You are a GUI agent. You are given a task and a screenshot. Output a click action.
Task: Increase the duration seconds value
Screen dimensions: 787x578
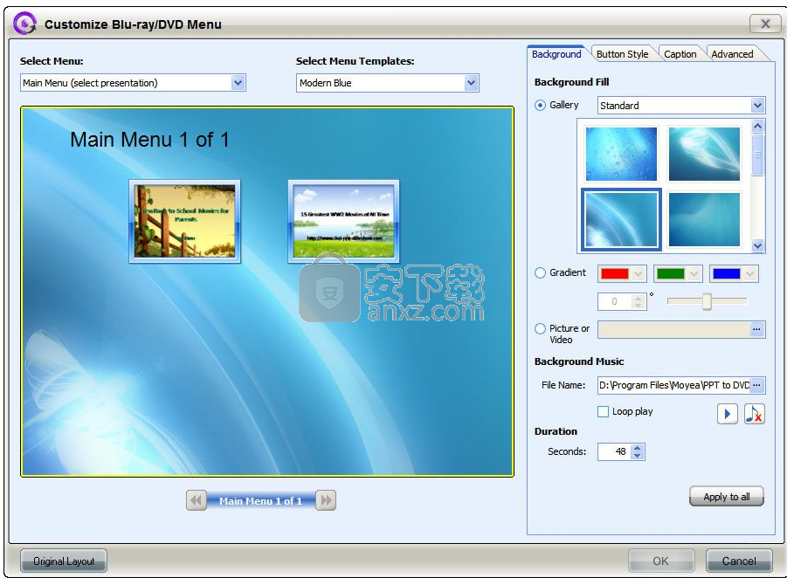[638, 448]
